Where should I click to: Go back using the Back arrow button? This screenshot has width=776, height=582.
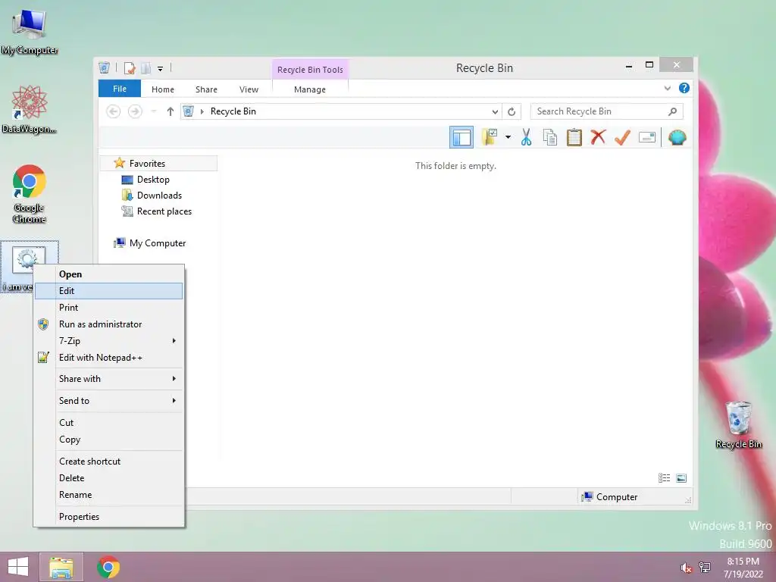114,111
